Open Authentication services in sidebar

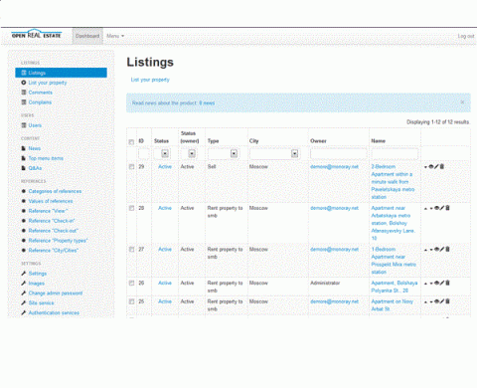tap(54, 312)
